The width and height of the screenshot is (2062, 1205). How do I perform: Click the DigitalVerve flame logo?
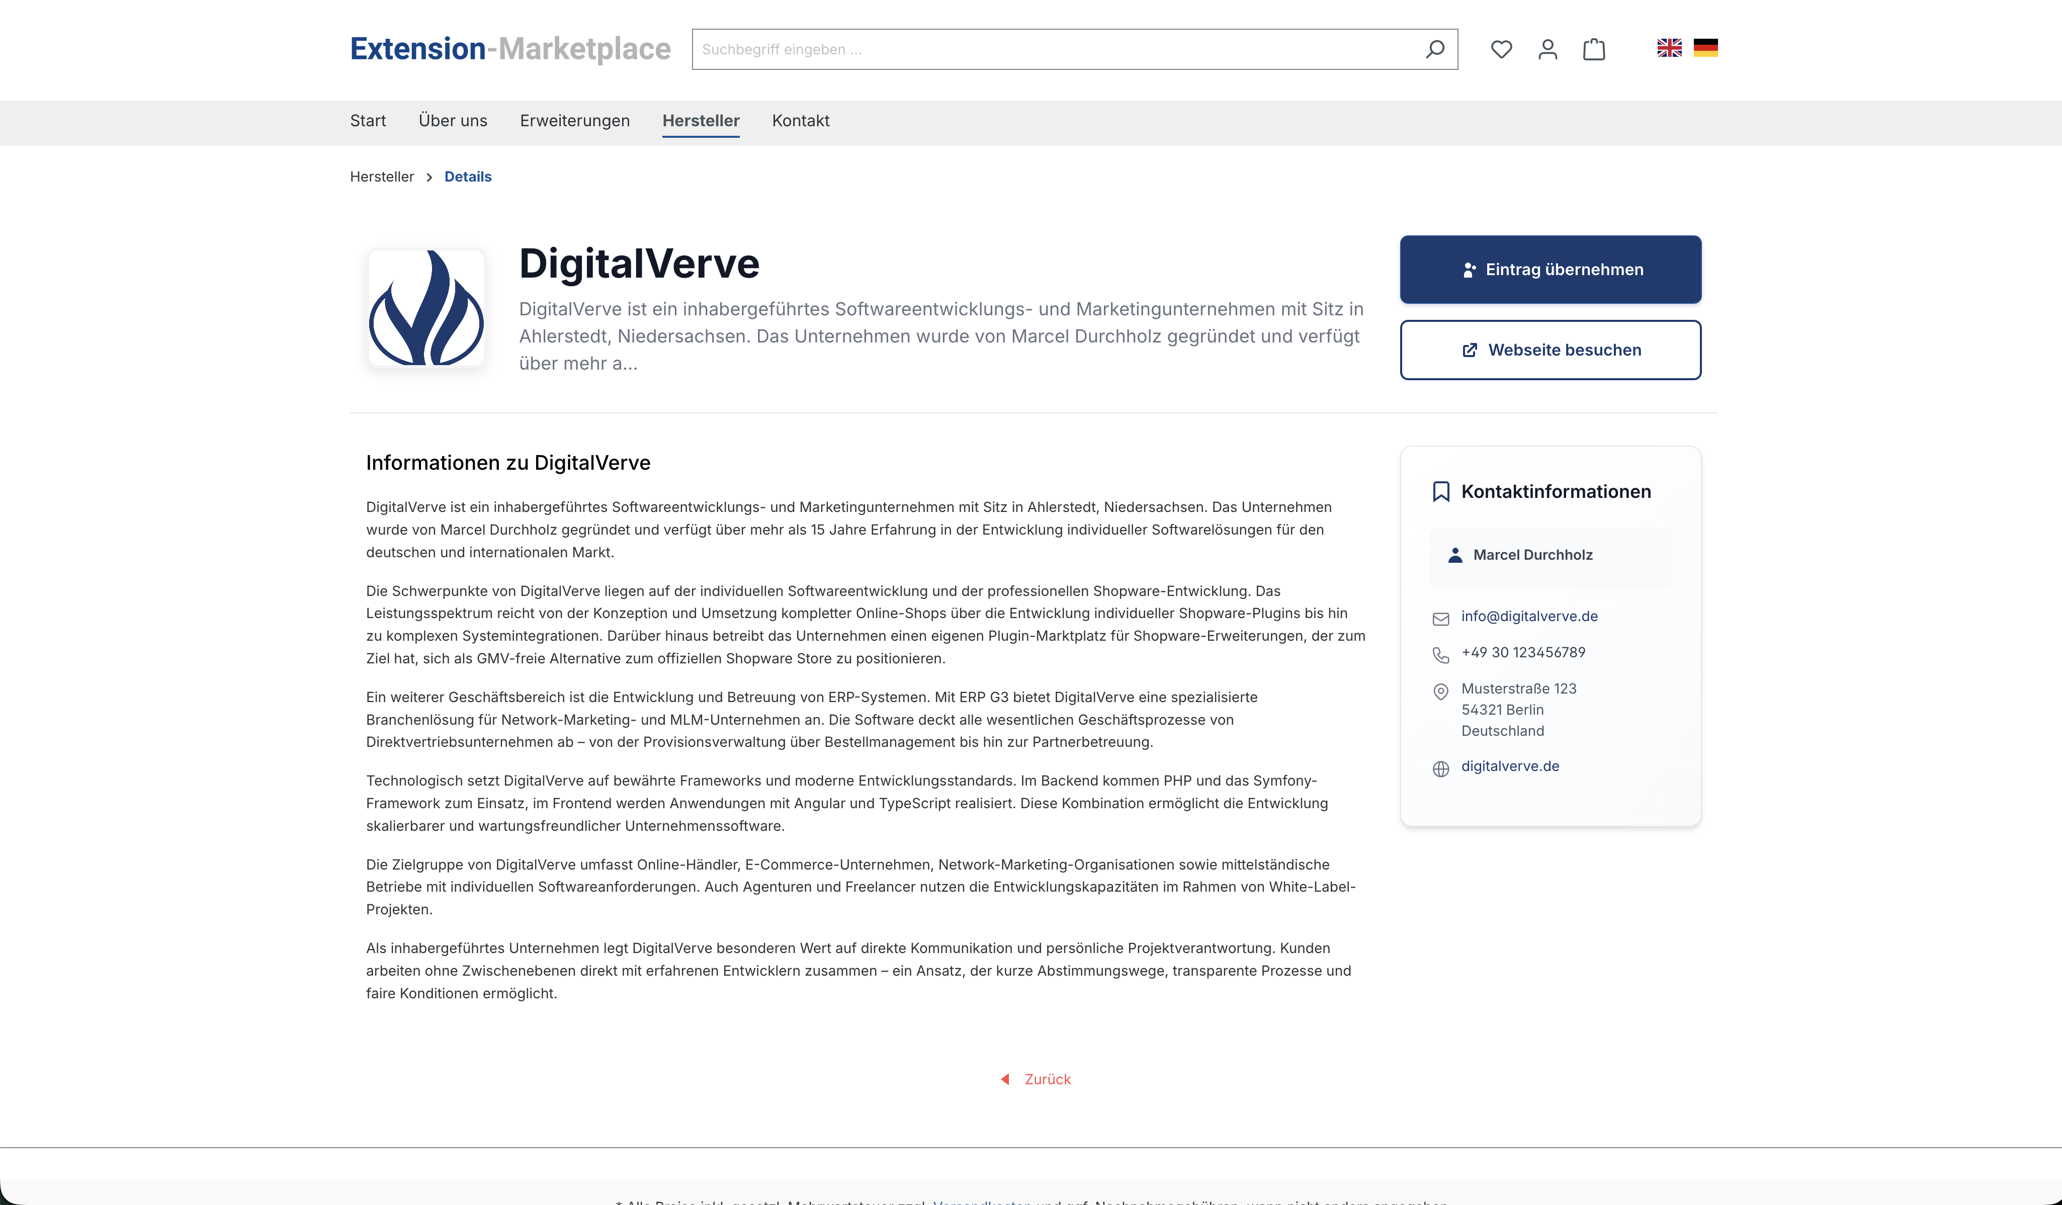425,308
